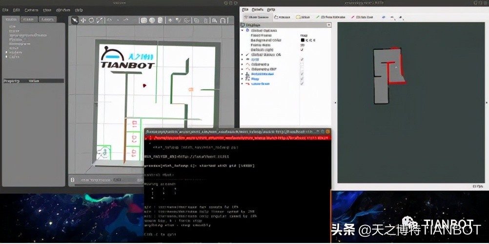The height and width of the screenshot is (244, 489).
Task: Click the black Background Color swatch in RViz
Action: [x=303, y=40]
